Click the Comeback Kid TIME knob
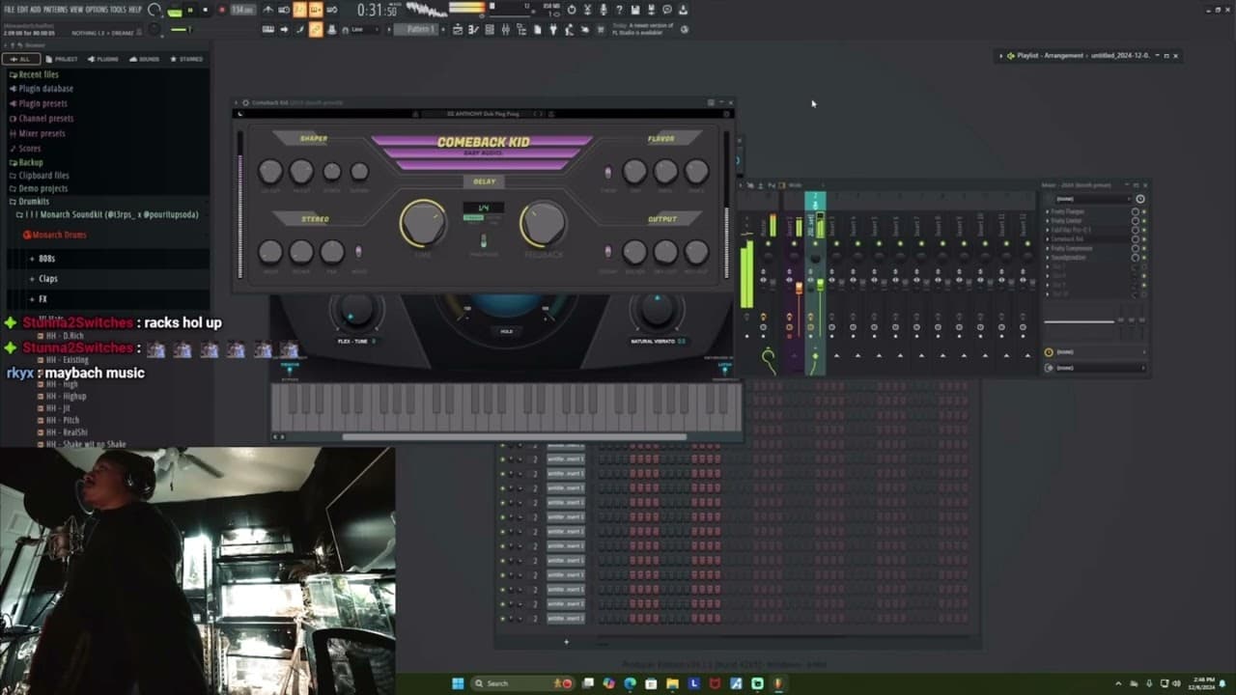This screenshot has height=695, width=1236. click(x=423, y=223)
